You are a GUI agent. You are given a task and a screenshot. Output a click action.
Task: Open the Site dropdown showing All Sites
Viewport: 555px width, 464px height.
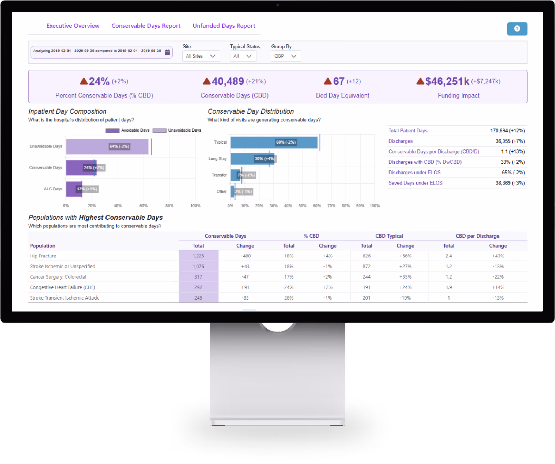tap(201, 56)
